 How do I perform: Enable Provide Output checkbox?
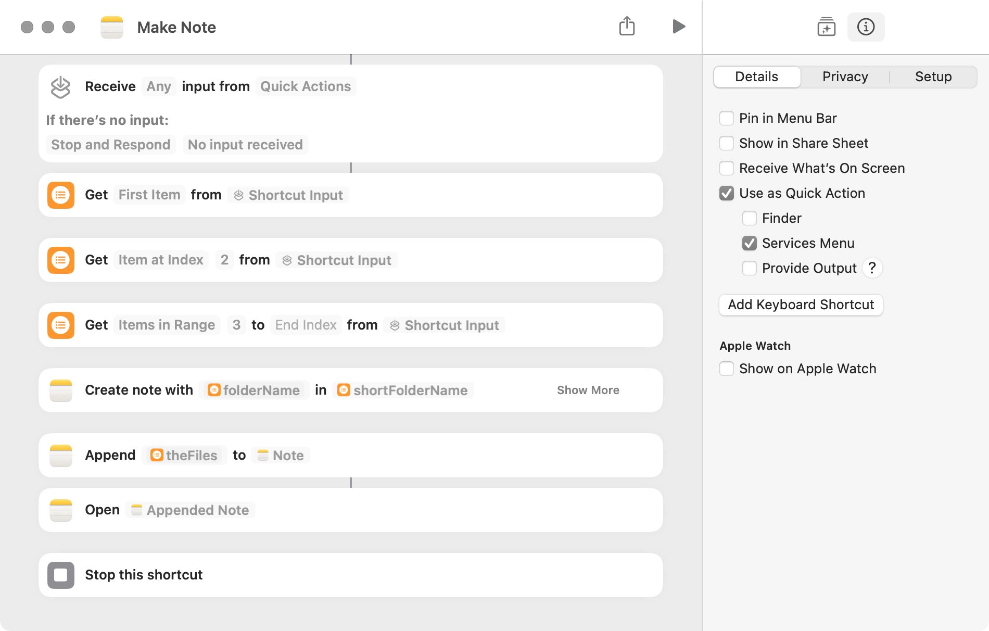750,268
